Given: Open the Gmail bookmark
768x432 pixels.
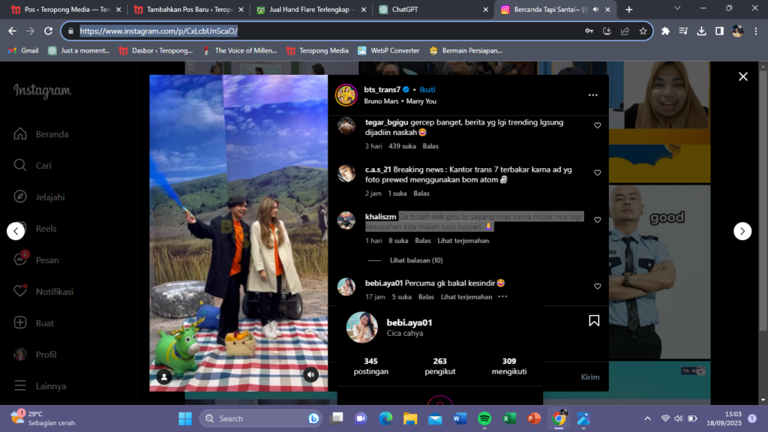Looking at the screenshot, I should pos(23,50).
